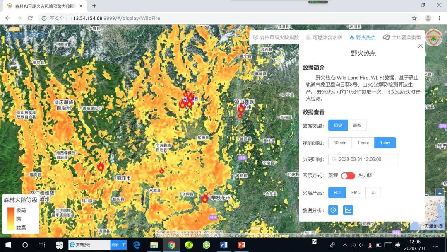Viewport: 447px width, 252px height.
Task: Click the 较高 legend color swatch
Action: click(x=10, y=228)
